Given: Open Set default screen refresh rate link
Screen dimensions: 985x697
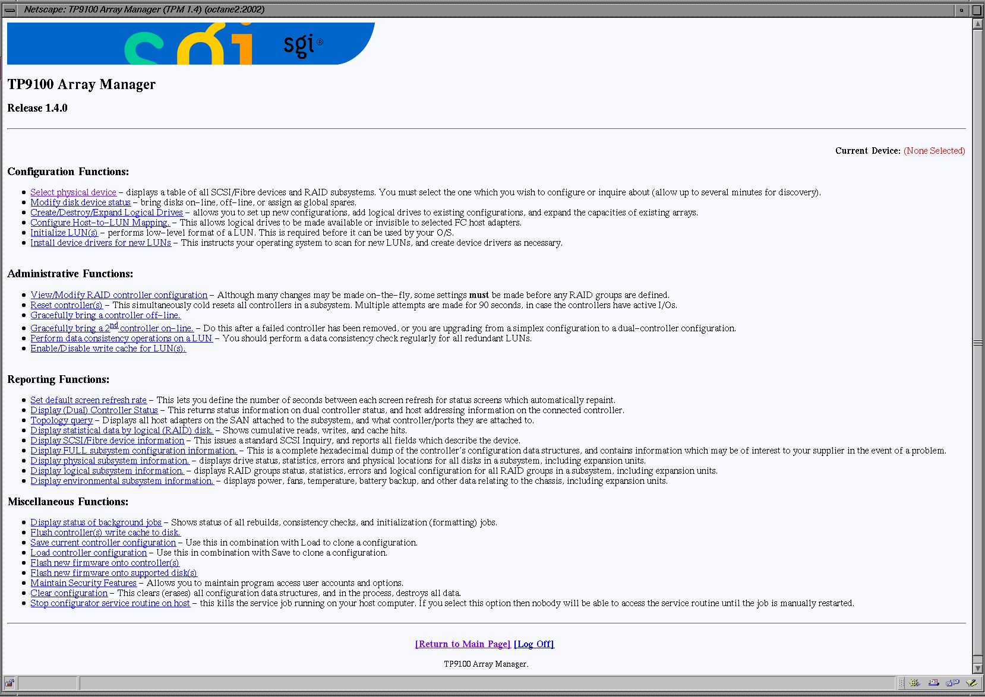Looking at the screenshot, I should tap(89, 400).
